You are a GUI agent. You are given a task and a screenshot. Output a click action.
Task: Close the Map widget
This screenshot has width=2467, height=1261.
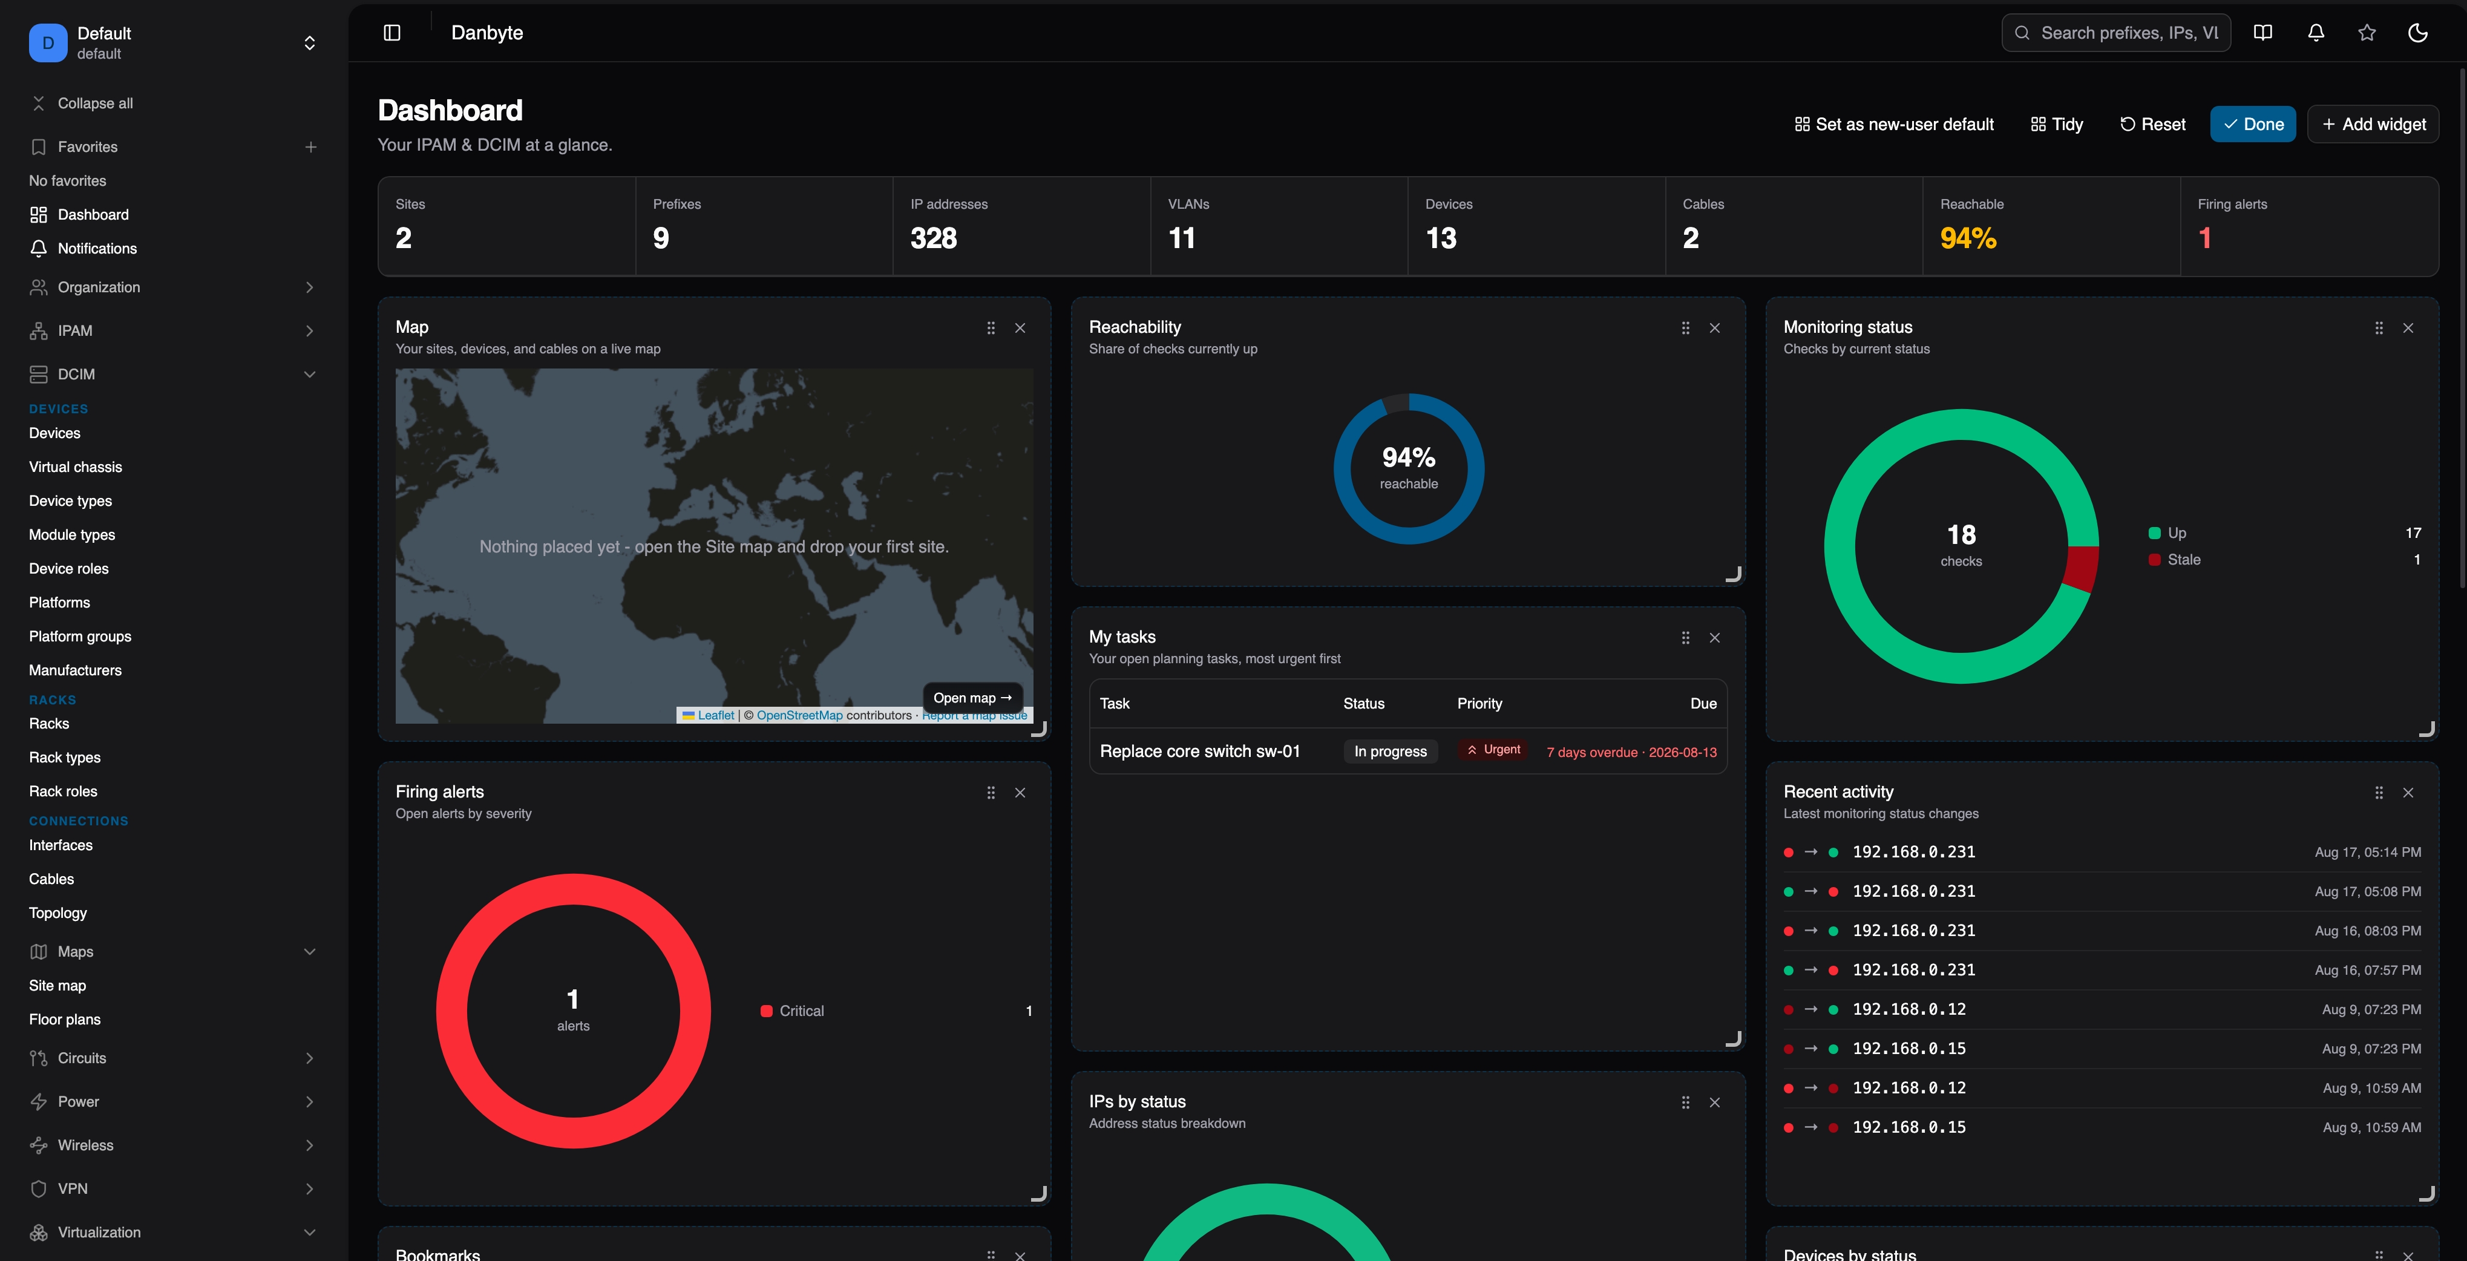click(x=1020, y=327)
